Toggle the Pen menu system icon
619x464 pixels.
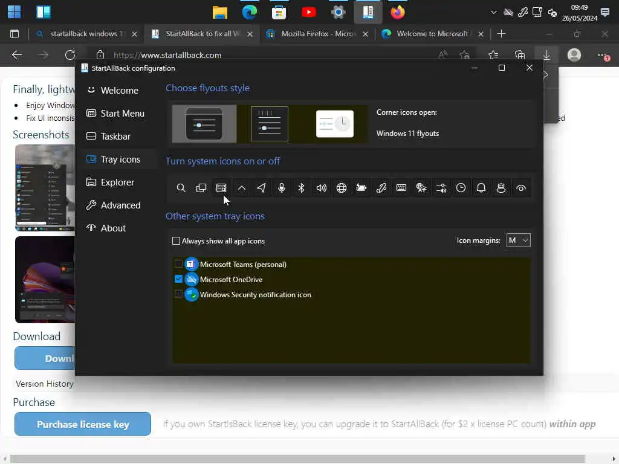coord(381,188)
